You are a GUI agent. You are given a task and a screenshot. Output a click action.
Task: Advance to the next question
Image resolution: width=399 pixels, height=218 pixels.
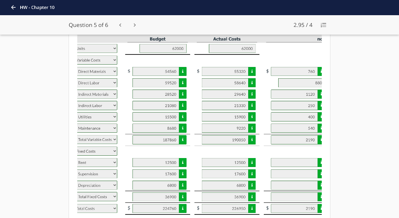coord(134,25)
